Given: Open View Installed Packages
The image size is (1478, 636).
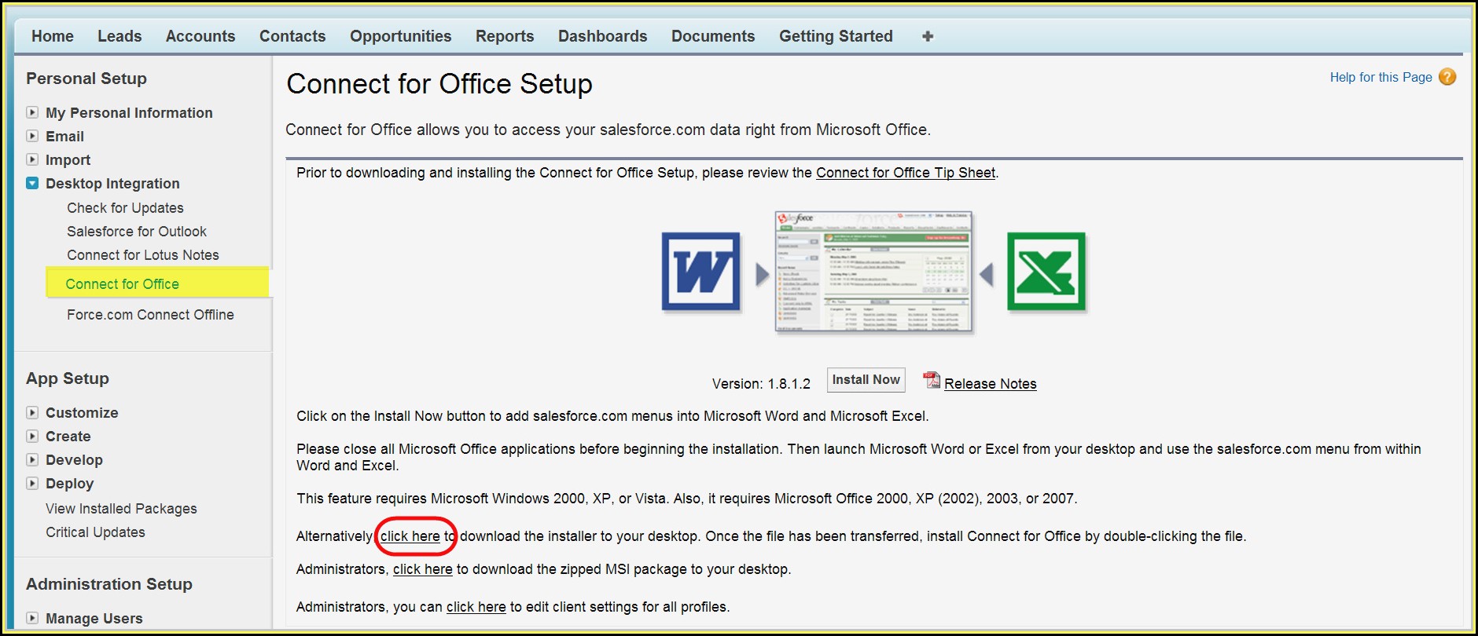Looking at the screenshot, I should tap(121, 509).
